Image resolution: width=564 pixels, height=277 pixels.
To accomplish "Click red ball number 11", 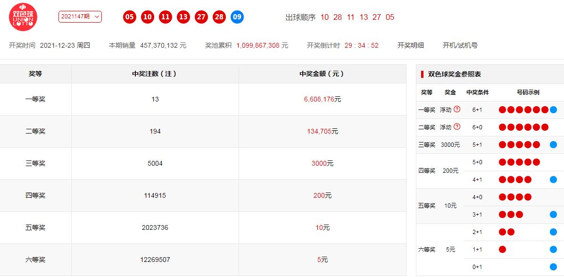I will pos(166,17).
